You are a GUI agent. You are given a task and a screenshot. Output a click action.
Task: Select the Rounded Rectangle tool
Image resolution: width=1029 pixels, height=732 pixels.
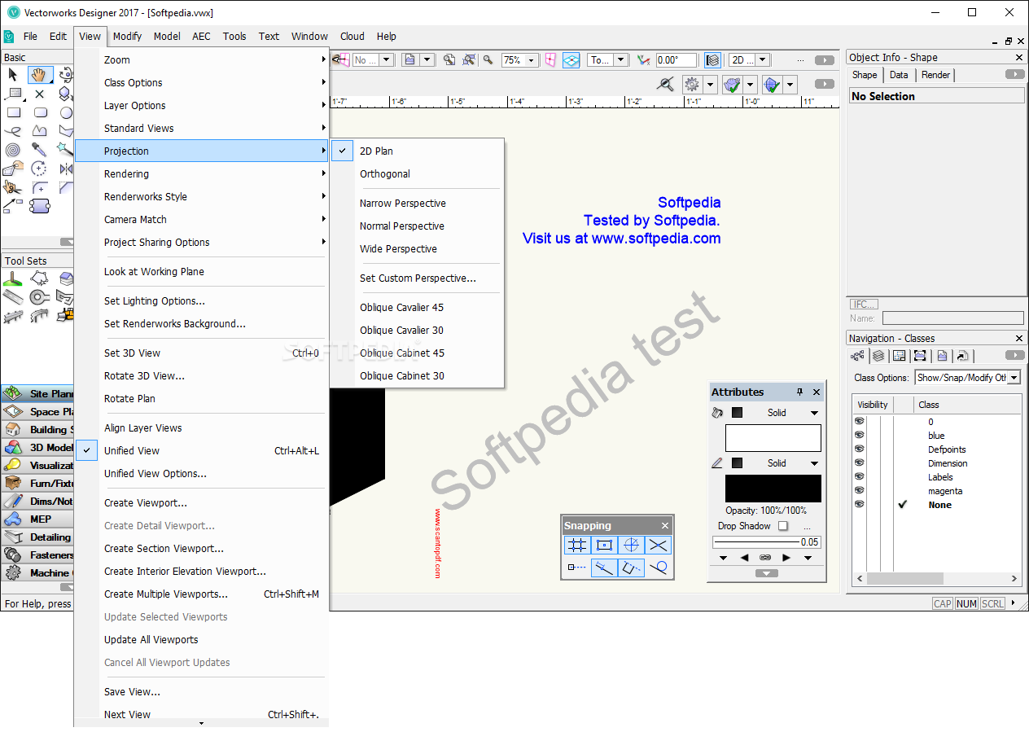point(39,112)
